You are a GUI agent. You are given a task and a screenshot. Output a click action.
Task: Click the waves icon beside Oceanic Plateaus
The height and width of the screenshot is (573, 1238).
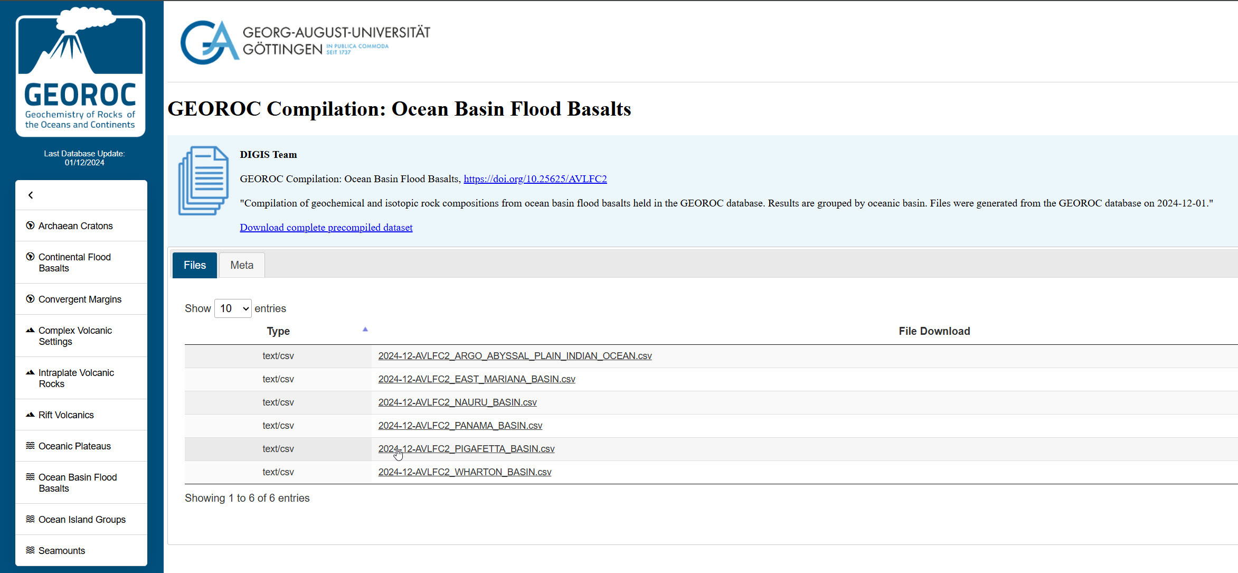[x=31, y=446]
